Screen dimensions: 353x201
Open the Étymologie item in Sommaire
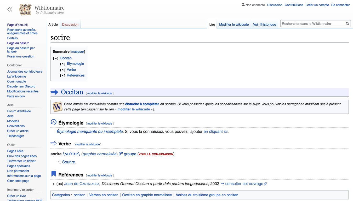(x=75, y=63)
